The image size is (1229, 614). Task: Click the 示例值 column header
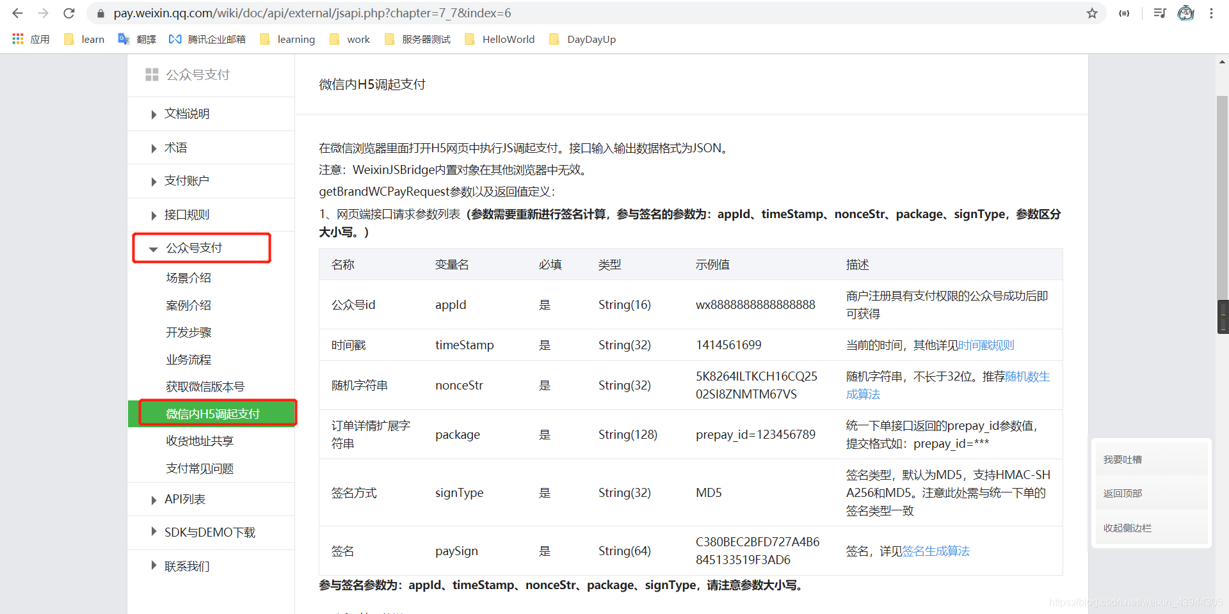click(x=712, y=265)
